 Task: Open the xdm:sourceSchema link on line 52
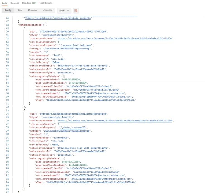pyautogui.click(x=115, y=38)
